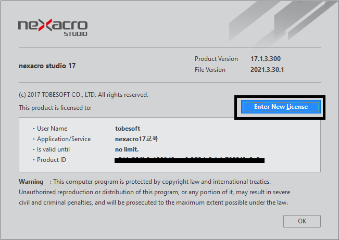Image resolution: width=339 pixels, height=240 pixels.
Task: Select the file version 2021.3.30.1
Action: pyautogui.click(x=267, y=70)
